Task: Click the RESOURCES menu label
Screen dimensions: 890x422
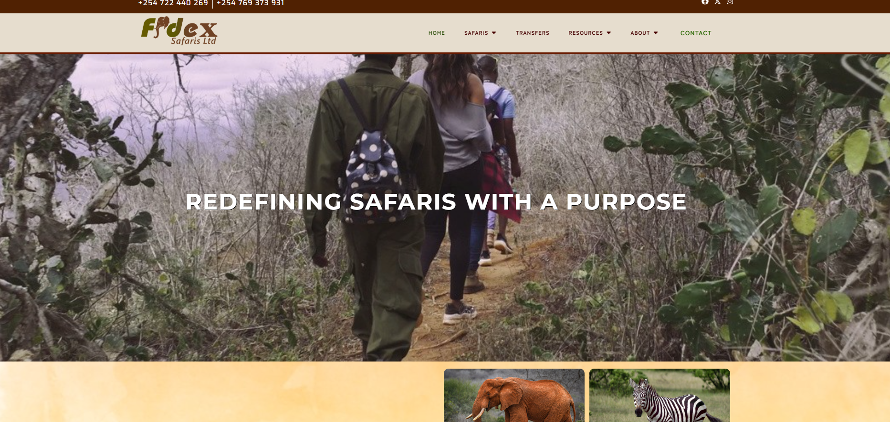Action: pos(586,33)
